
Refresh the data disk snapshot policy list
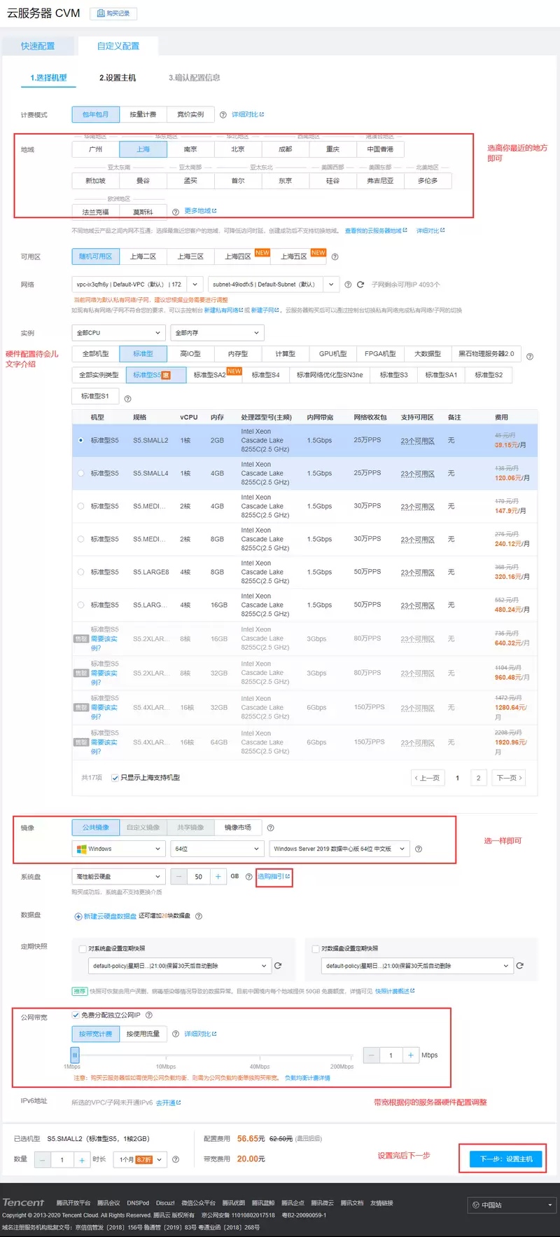pyautogui.click(x=519, y=966)
